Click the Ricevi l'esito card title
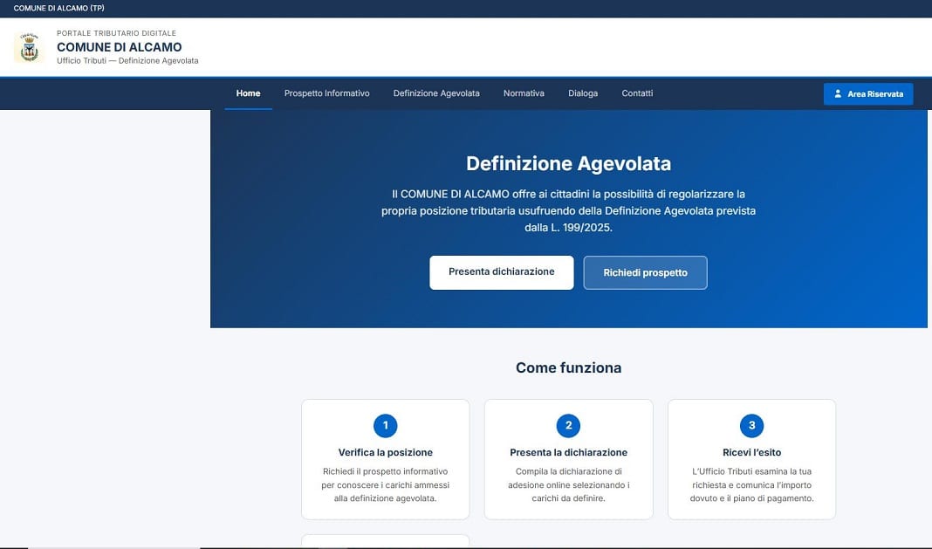932x549 pixels. [751, 452]
